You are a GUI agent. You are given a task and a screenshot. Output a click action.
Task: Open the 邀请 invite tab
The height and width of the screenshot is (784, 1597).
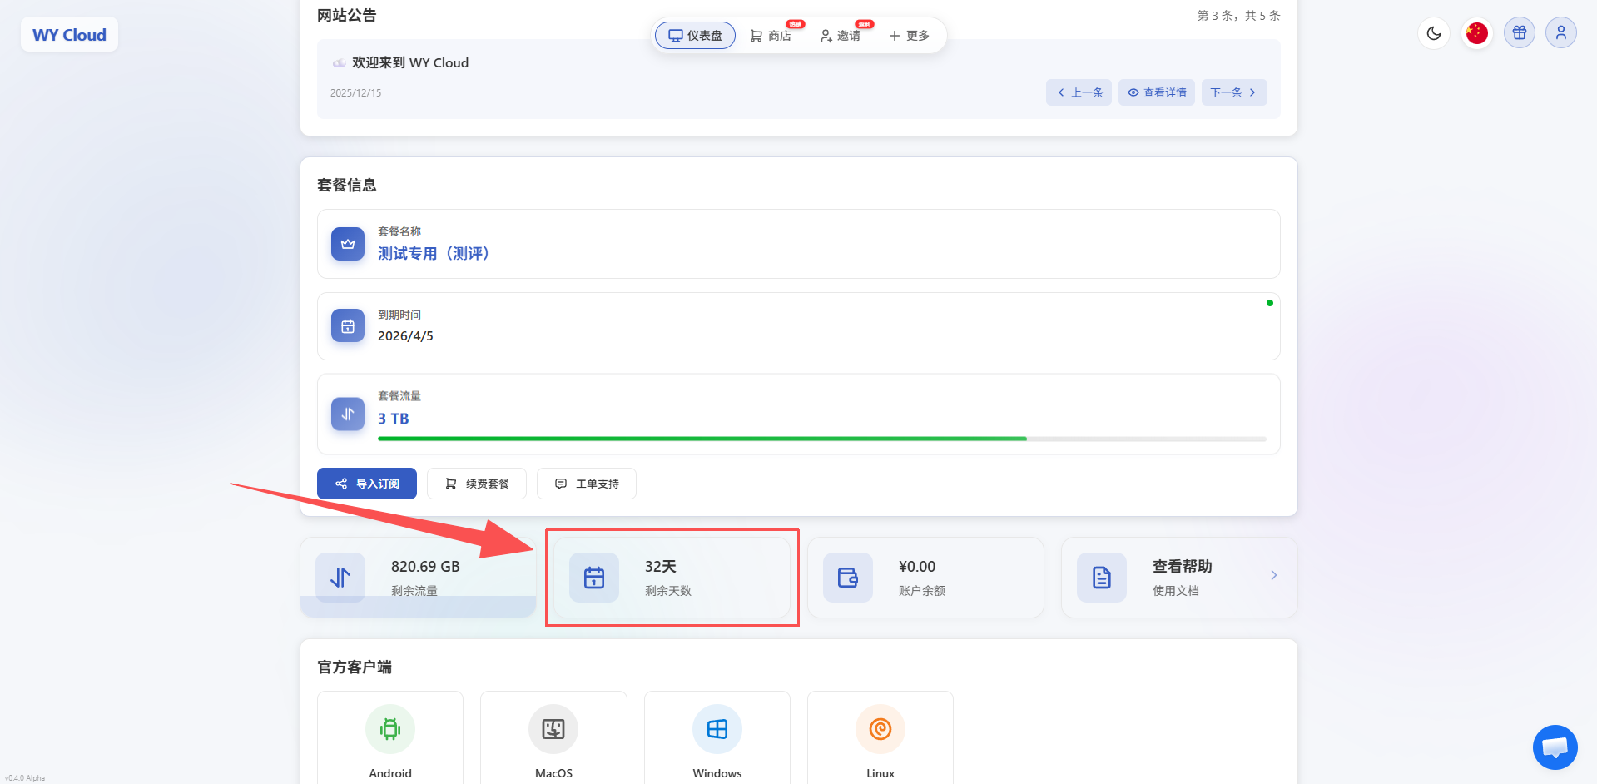841,36
